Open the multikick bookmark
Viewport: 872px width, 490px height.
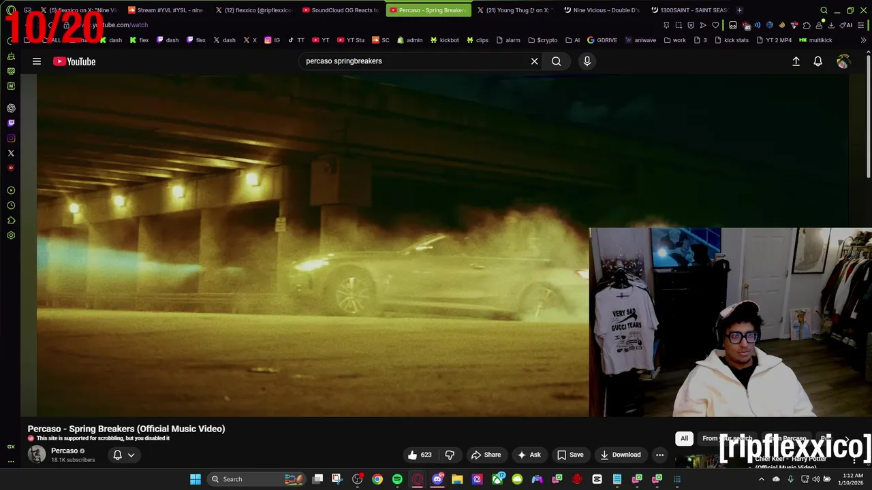(815, 40)
